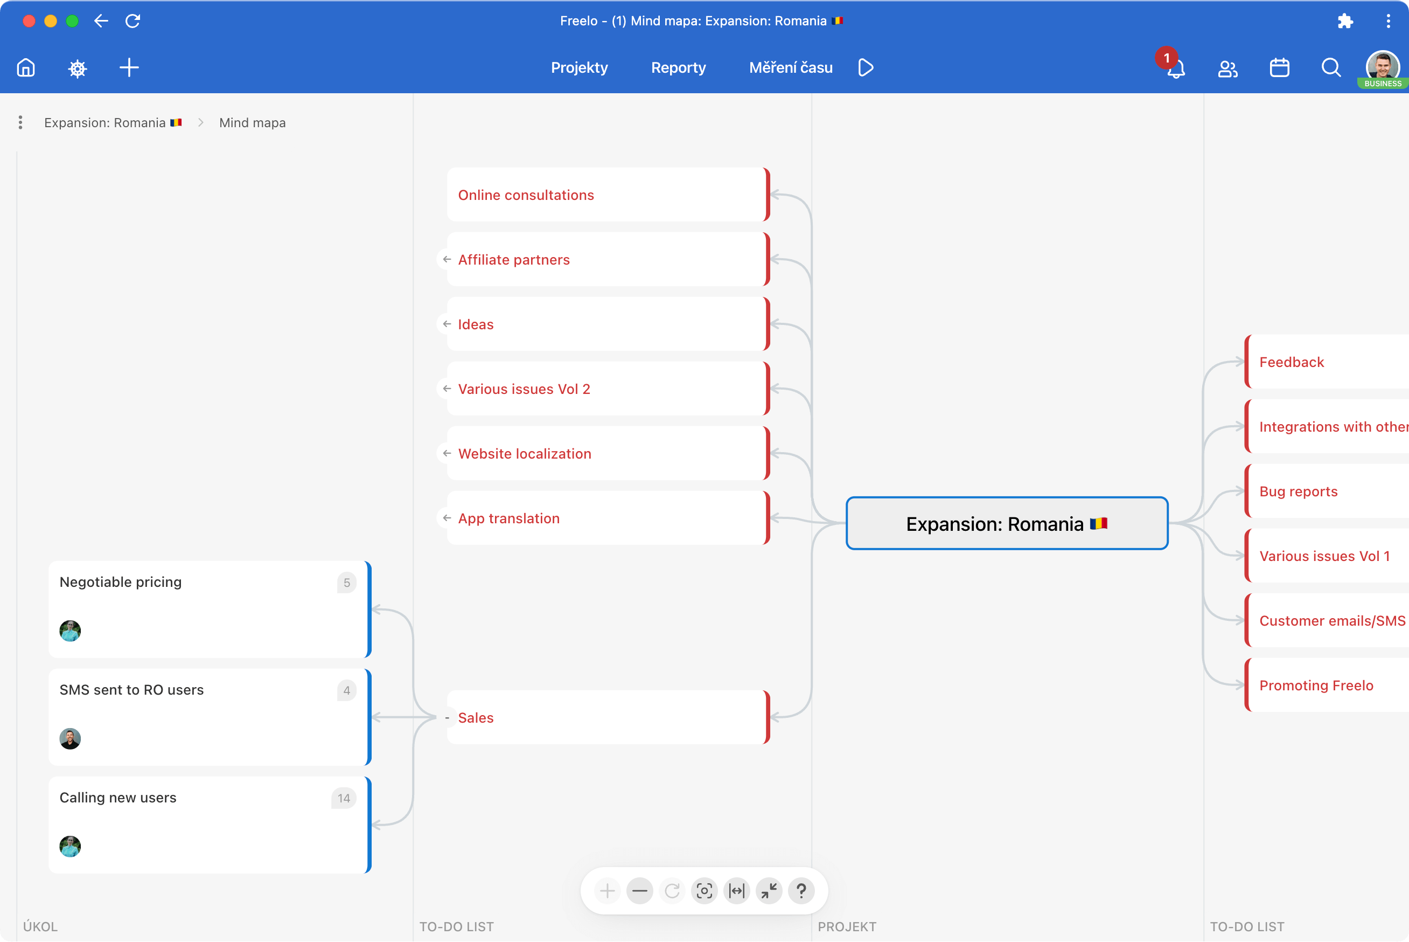Viewport: 1409px width, 942px height.
Task: Center the view with the focus icon
Action: click(704, 890)
